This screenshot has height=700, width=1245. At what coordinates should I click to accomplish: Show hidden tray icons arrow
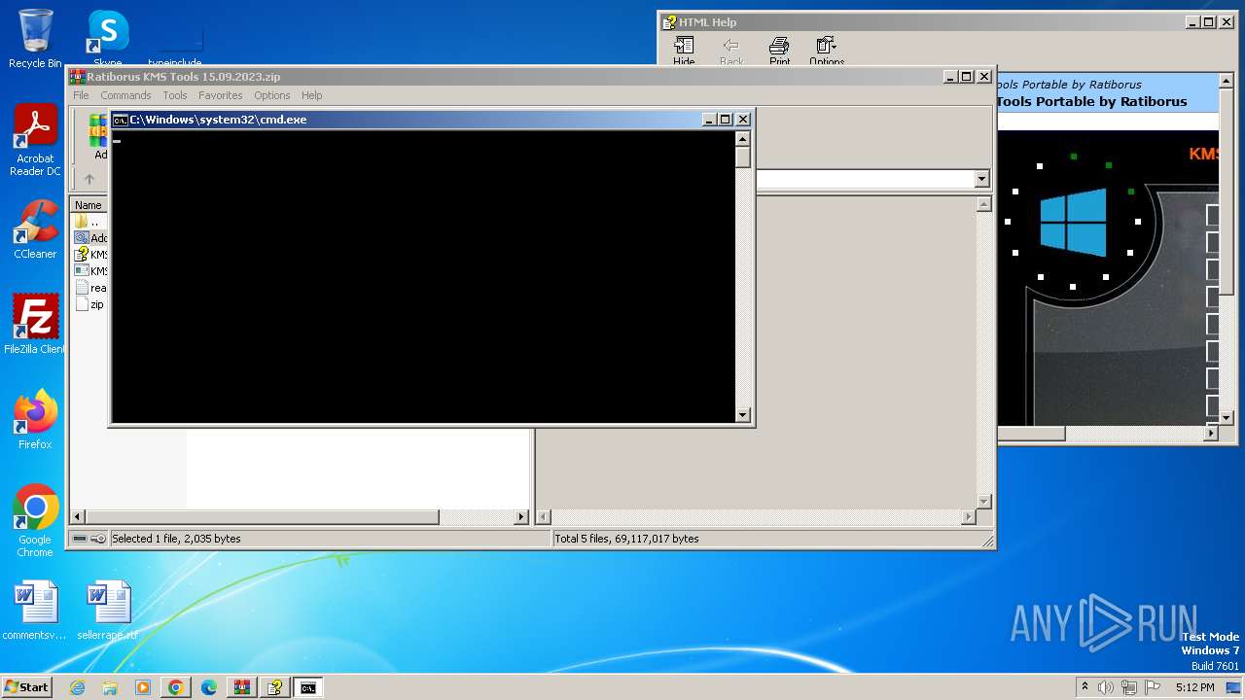coord(1085,687)
